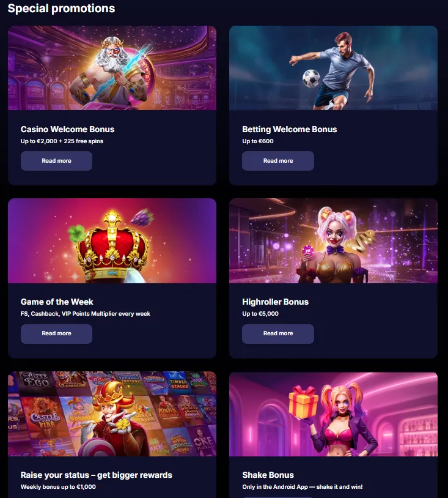Click the orange gift box in Shake banner
Screen dimensions: 448x498
point(304,402)
